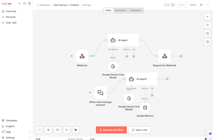Fit workflow to view
Screen dimensions: 213x140
tap(39, 130)
